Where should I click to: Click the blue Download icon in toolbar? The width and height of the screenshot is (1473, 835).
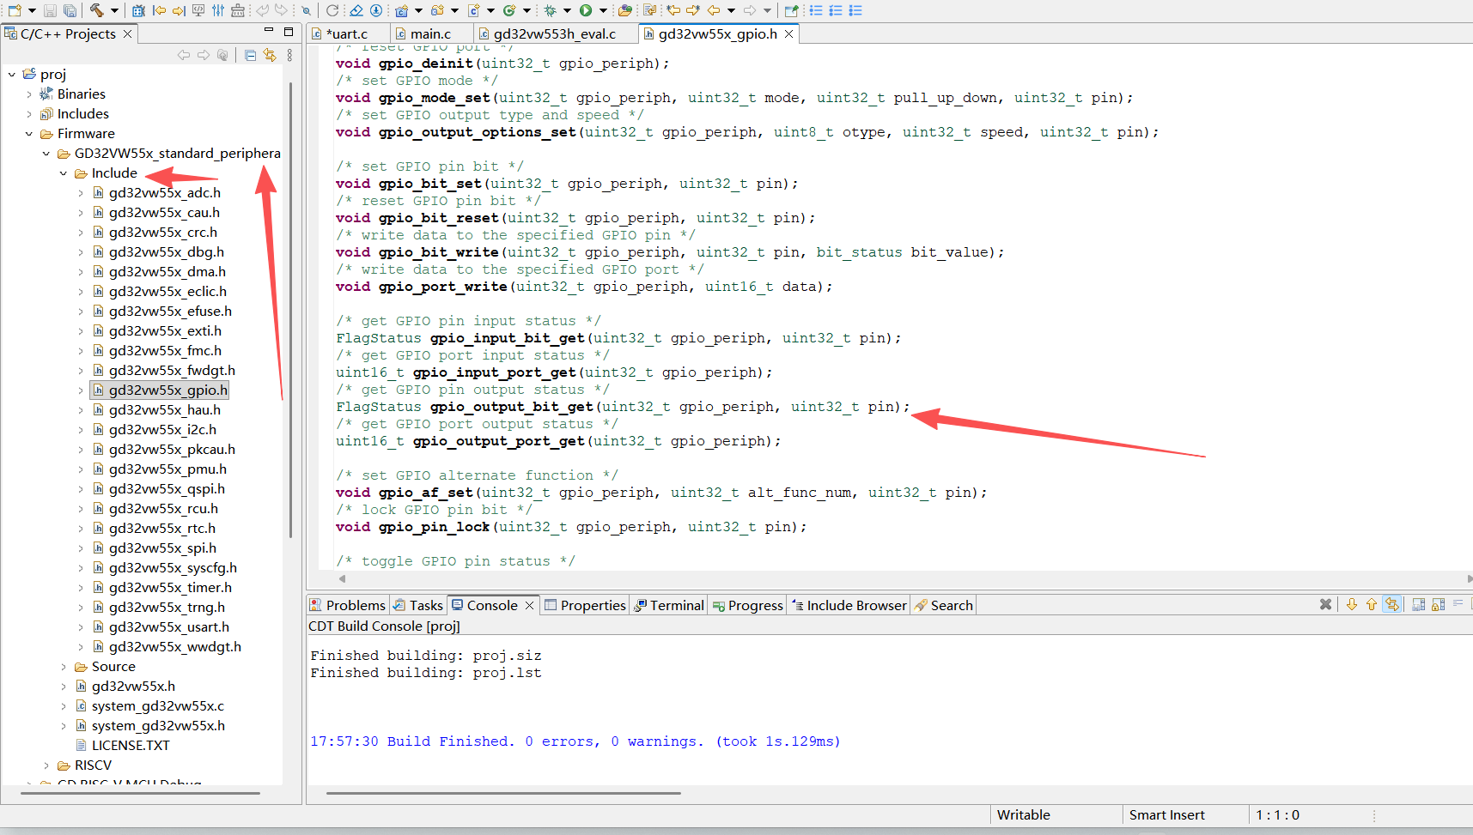[376, 10]
